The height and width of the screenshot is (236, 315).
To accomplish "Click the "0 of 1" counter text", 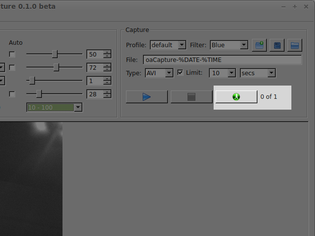I will tap(269, 97).
